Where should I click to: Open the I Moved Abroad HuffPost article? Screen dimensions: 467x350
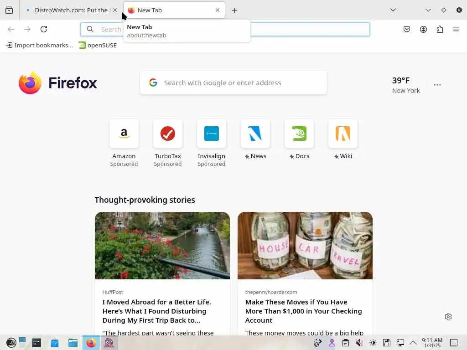pos(157,311)
